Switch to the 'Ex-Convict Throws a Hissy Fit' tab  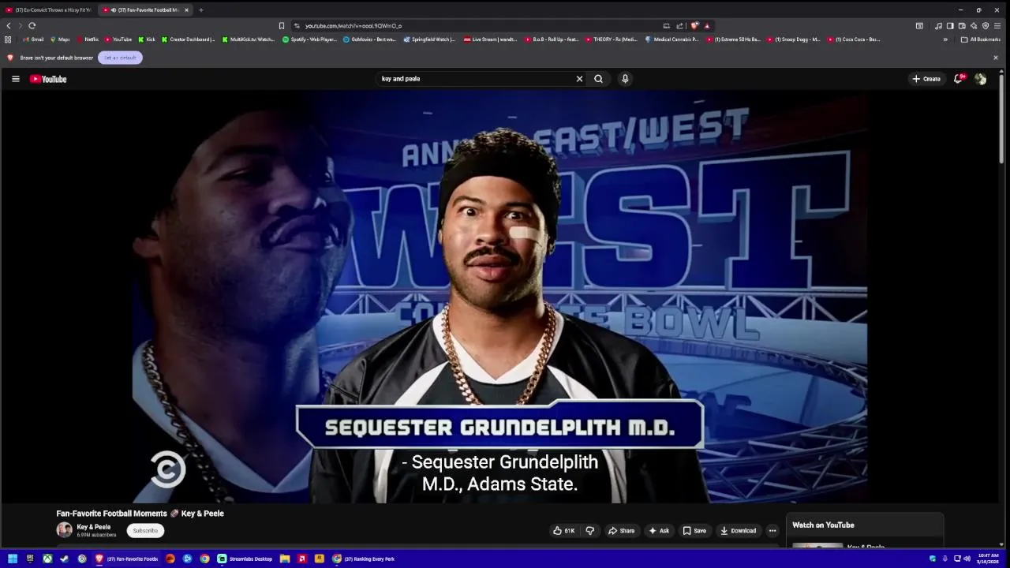point(47,10)
